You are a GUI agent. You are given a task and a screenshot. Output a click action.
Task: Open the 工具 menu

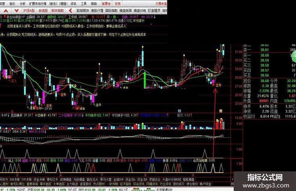(83, 3)
